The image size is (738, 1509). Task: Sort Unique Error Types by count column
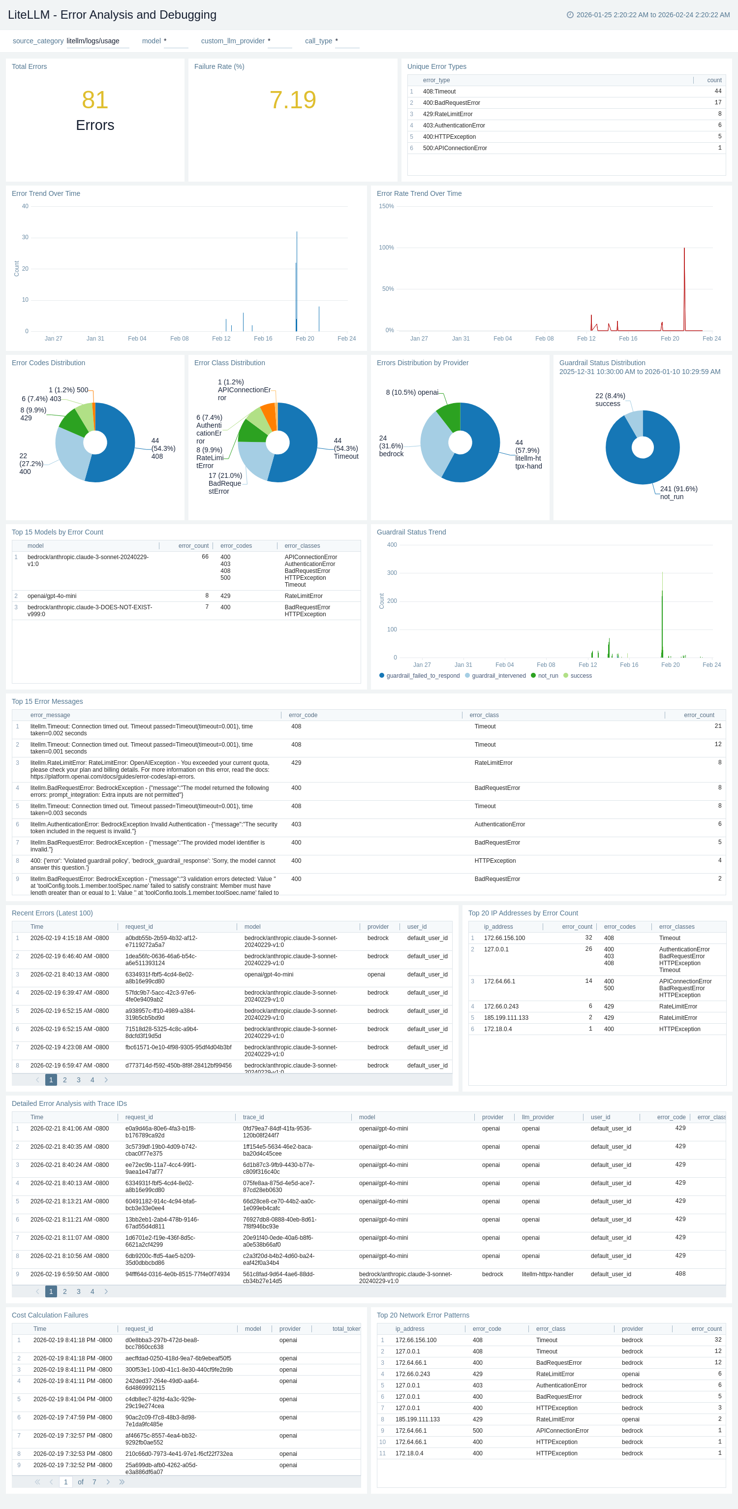(x=714, y=80)
